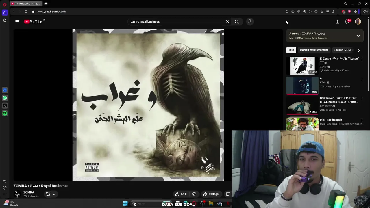Open the Mix - Rap français thumbnail

pos(302,124)
